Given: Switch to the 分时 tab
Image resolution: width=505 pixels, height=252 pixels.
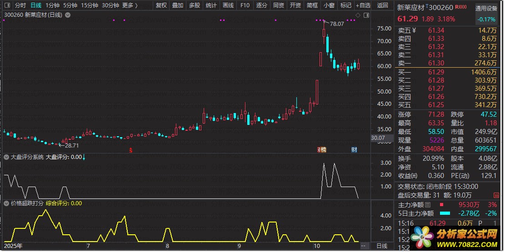Looking at the screenshot, I should coord(20,5).
